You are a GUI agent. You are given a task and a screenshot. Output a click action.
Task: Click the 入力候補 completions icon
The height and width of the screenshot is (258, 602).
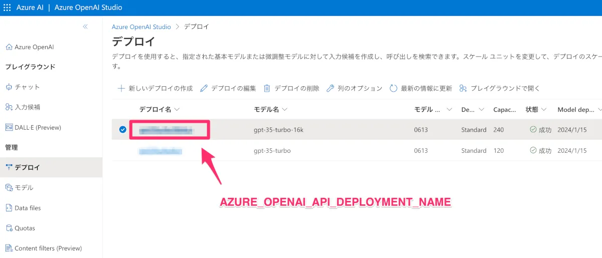tap(9, 107)
